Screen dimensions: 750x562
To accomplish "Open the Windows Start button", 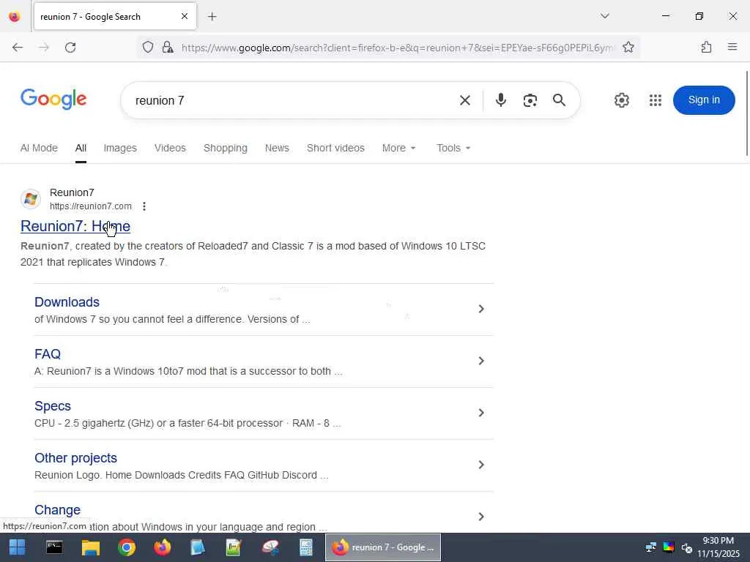I will [x=18, y=547].
